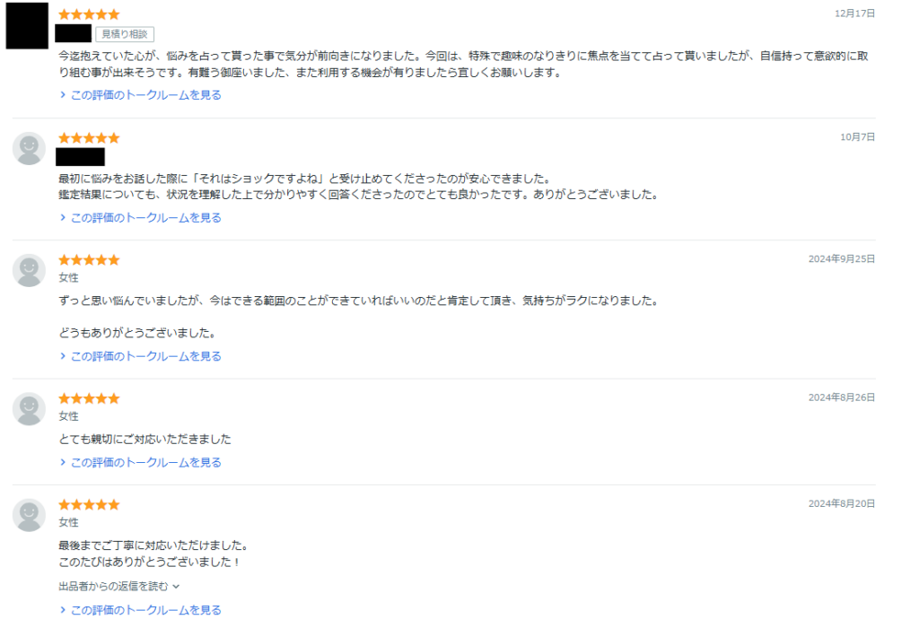The image size is (919, 628).
Task: Open the talk room link for the 2024年8月20日 review
Action: pyautogui.click(x=145, y=610)
